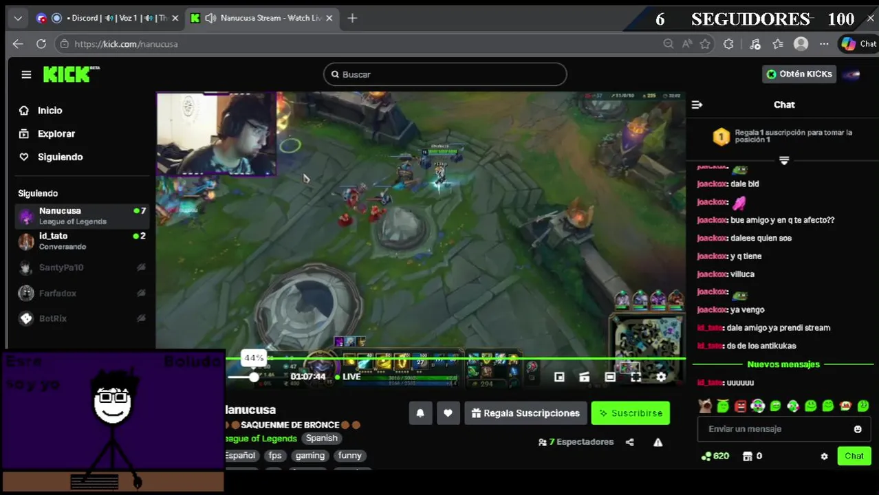Open the Siguiendo page in the sidebar

tap(60, 157)
